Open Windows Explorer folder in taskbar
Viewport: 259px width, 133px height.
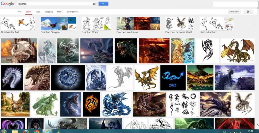(x=15, y=131)
